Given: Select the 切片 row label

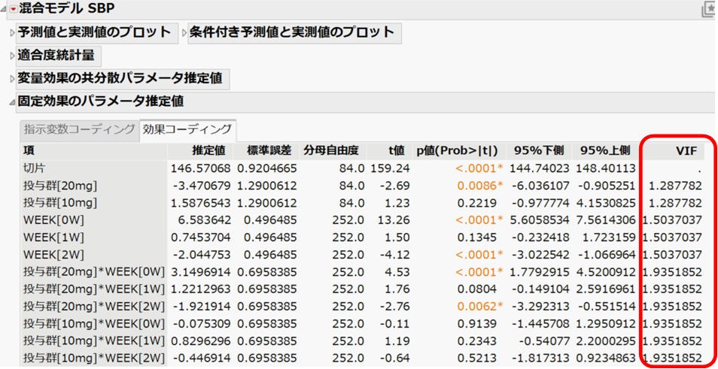Looking at the screenshot, I should (32, 169).
